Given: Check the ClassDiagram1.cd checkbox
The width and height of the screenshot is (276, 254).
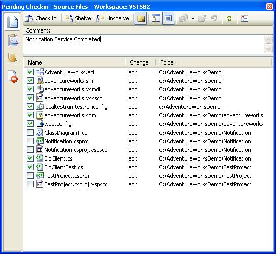Looking at the screenshot, I should click(30, 132).
